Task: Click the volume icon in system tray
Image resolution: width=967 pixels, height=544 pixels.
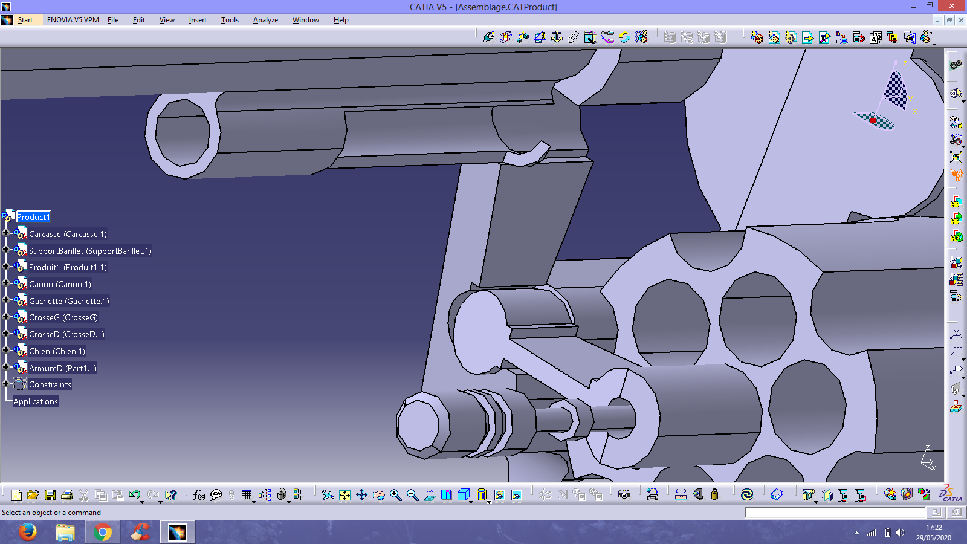Action: [901, 533]
